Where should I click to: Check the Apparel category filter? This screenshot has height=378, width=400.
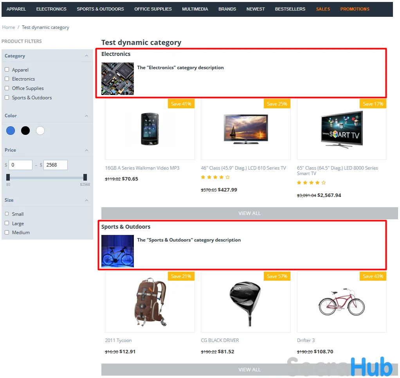7,70
